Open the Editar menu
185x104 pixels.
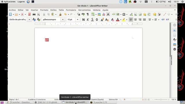coord(21,10)
